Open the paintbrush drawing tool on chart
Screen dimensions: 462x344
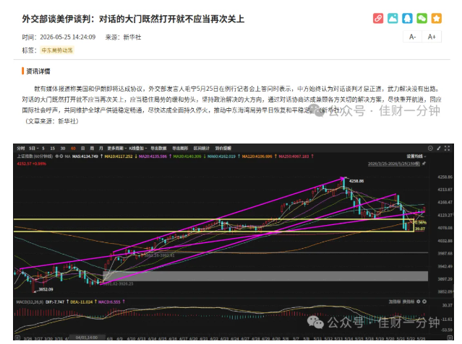coord(439,148)
